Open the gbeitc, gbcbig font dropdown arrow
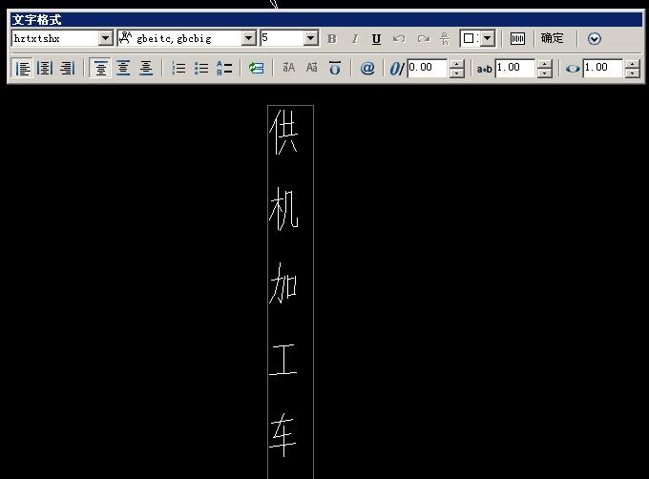The width and height of the screenshot is (649, 479). point(249,38)
